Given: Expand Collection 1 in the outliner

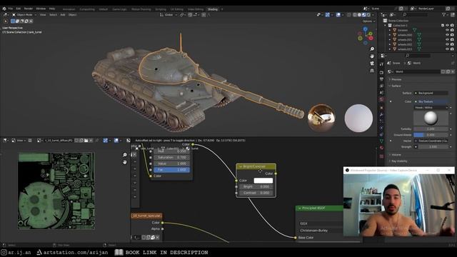Looking at the screenshot, I should point(386,26).
